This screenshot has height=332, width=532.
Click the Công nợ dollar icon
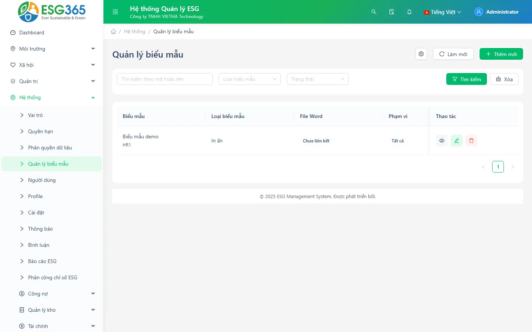pyautogui.click(x=22, y=294)
